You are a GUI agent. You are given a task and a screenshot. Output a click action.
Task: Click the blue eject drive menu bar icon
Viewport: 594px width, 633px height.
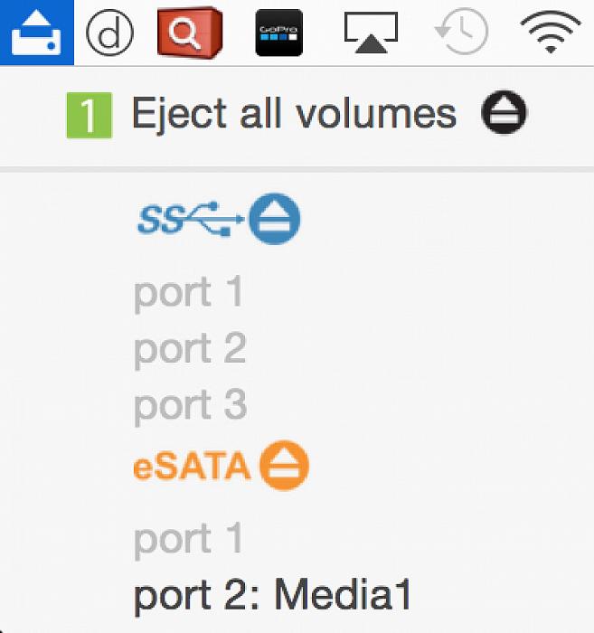[36, 33]
